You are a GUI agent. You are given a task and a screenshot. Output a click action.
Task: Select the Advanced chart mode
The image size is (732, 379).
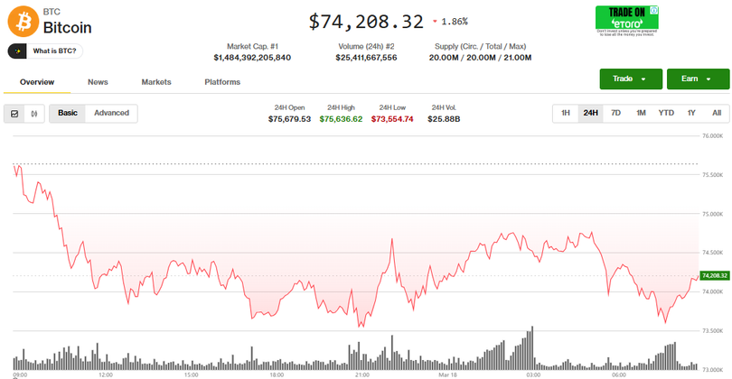coord(111,114)
